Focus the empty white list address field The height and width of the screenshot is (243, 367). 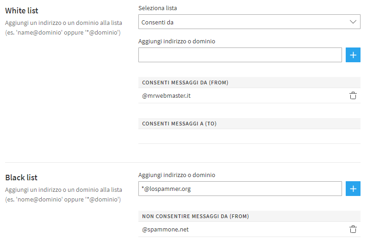[240, 55]
